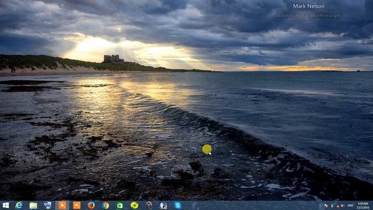Open the Windows Start button
This screenshot has height=210, width=373.
[5, 205]
